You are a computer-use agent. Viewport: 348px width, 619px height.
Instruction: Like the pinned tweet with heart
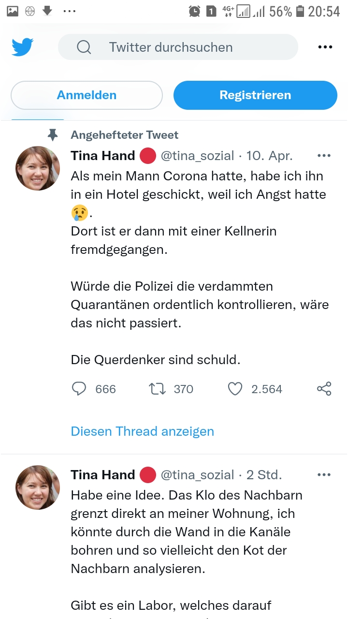235,389
